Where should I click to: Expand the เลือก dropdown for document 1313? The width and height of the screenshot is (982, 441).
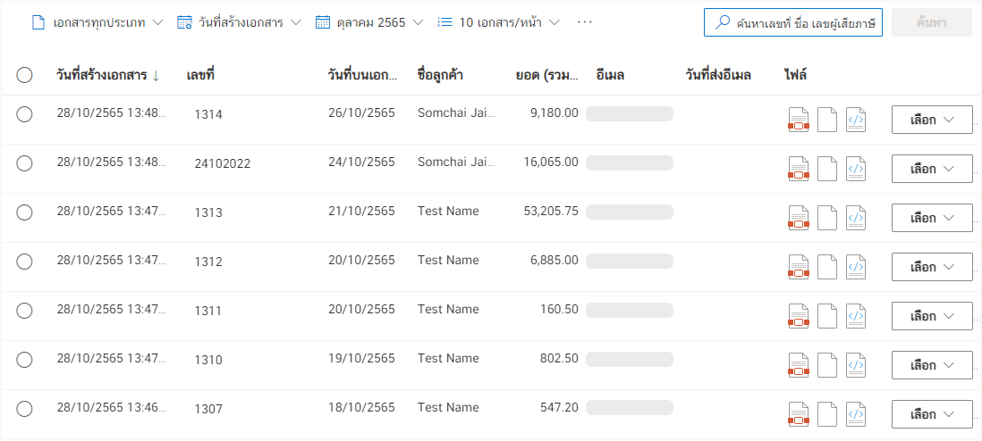tap(932, 218)
